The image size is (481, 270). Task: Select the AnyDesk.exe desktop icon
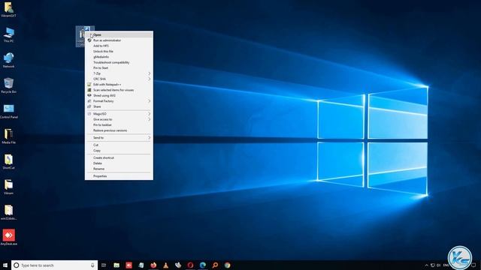(x=8, y=238)
